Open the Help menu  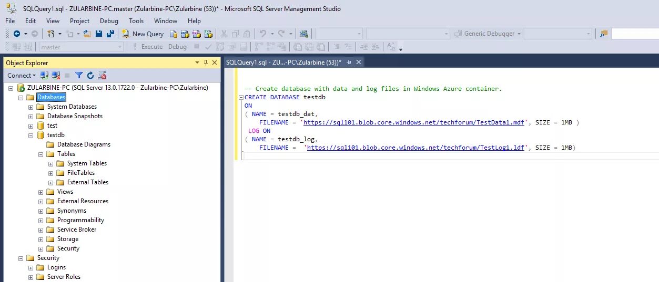[x=194, y=21]
